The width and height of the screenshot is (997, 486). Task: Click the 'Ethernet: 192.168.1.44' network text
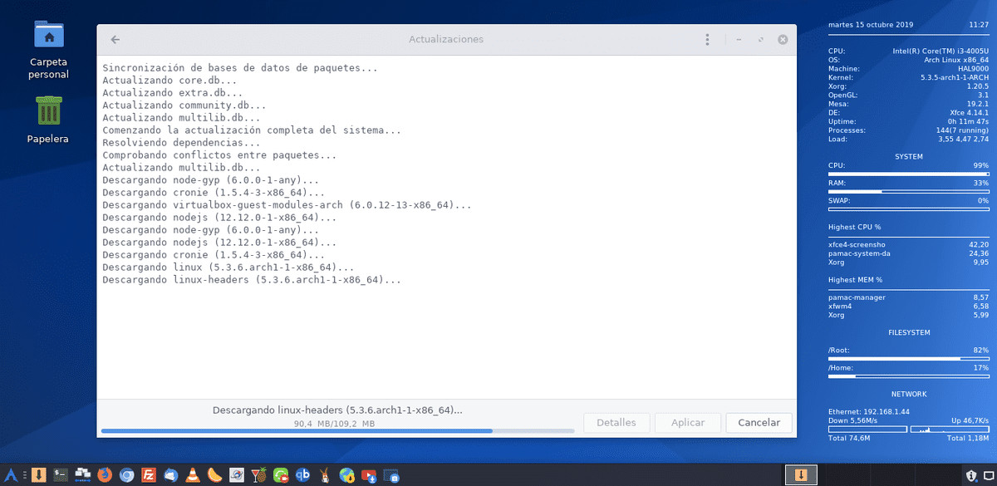869,412
